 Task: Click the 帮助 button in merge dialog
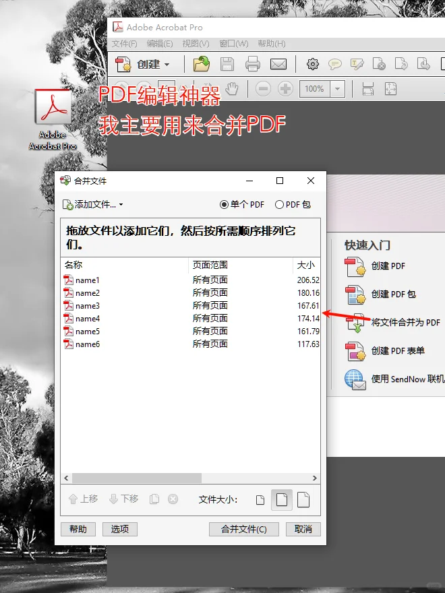click(78, 529)
